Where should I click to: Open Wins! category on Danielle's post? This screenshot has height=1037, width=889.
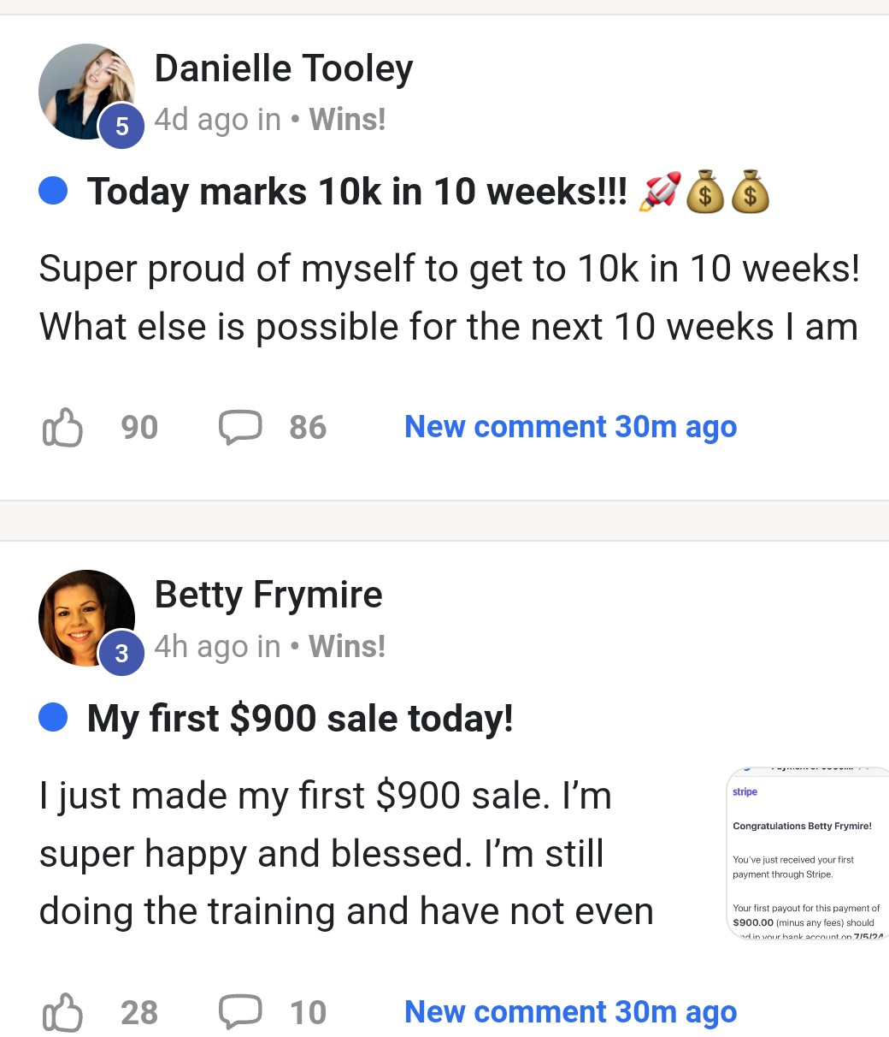[347, 120]
